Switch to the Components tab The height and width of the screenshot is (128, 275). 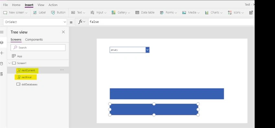point(34,40)
